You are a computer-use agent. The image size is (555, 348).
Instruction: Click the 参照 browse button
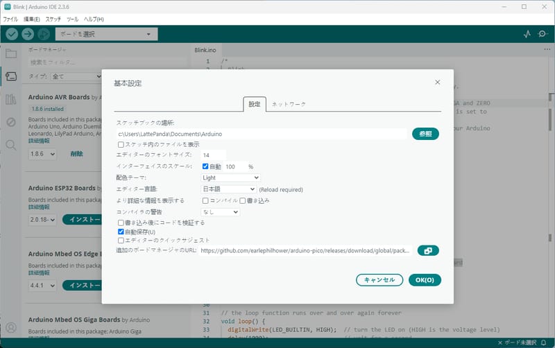(425, 133)
